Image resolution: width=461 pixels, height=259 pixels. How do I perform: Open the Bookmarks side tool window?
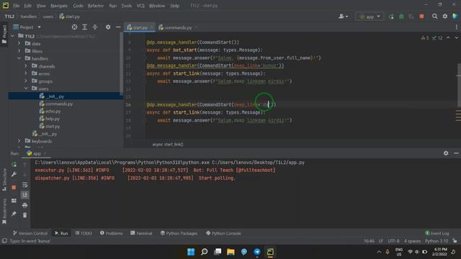pos(4,211)
